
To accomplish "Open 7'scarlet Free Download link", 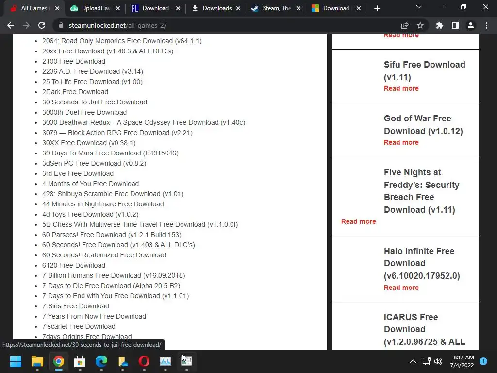I will (79, 326).
